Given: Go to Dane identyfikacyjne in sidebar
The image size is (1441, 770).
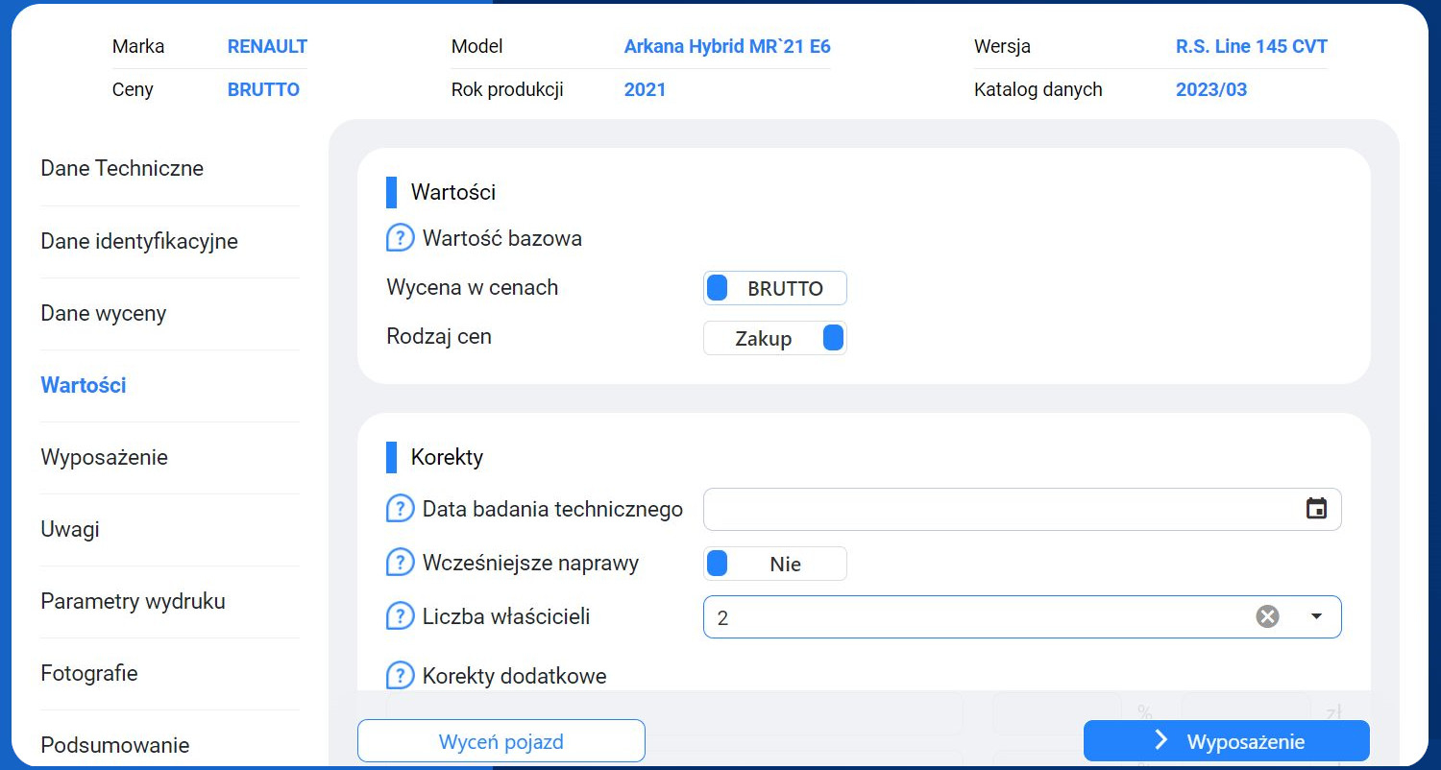Looking at the screenshot, I should [139, 241].
